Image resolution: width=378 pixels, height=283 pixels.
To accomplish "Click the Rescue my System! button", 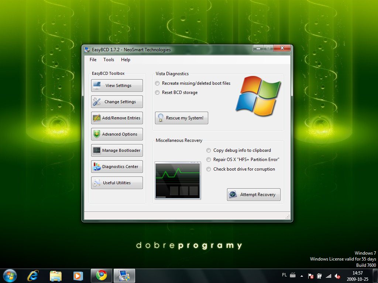I will point(182,118).
